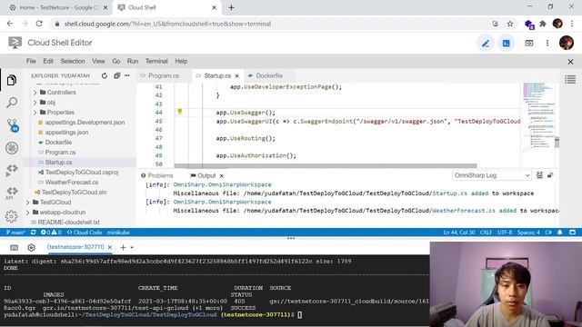Click the editor horizontal scrollbar
Viewport: 582px width, 327px height.
326,165
